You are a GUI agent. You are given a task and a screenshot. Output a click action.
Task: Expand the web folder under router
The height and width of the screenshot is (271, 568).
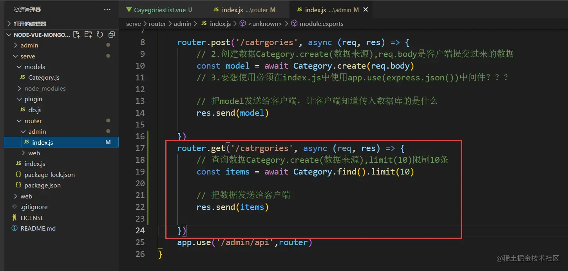coord(34,153)
